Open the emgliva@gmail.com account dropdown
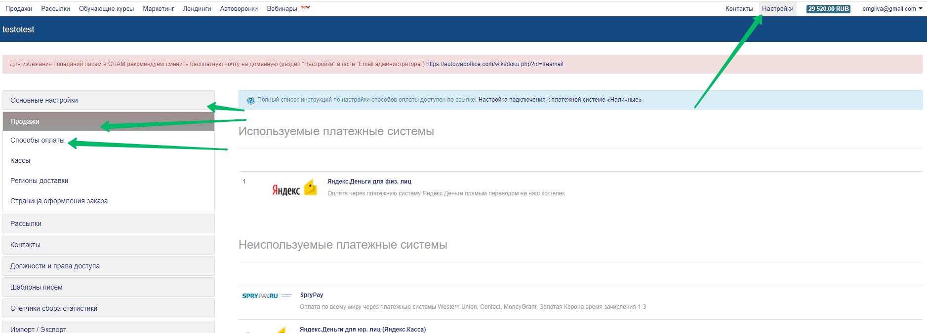 pyautogui.click(x=892, y=9)
